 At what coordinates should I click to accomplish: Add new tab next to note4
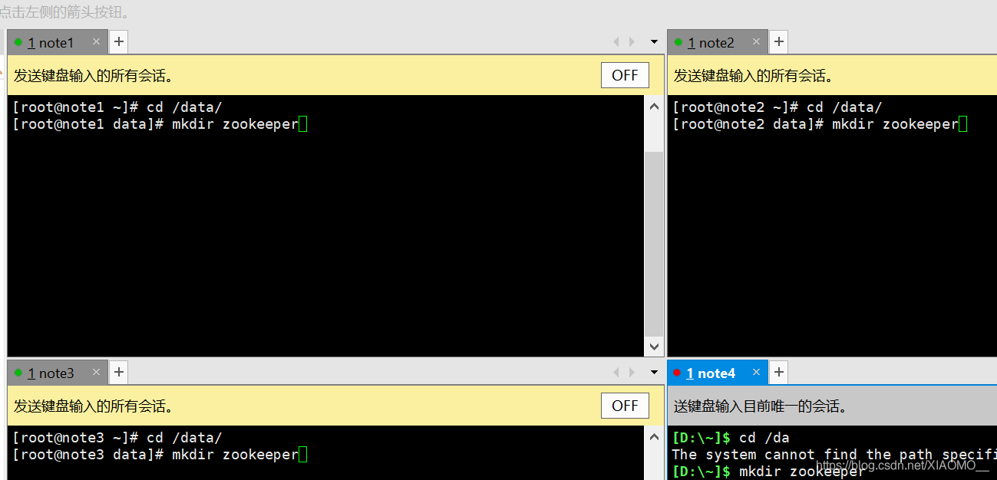pyautogui.click(x=779, y=373)
